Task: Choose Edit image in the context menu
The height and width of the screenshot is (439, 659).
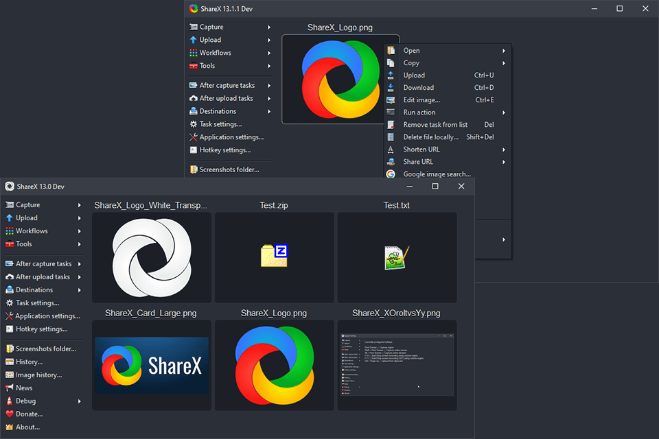Action: pyautogui.click(x=421, y=99)
